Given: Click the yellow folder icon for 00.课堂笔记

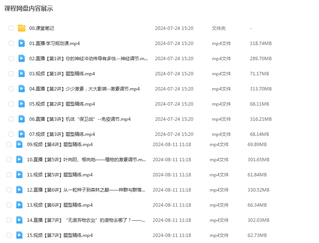Looking at the screenshot, I should point(22,28).
